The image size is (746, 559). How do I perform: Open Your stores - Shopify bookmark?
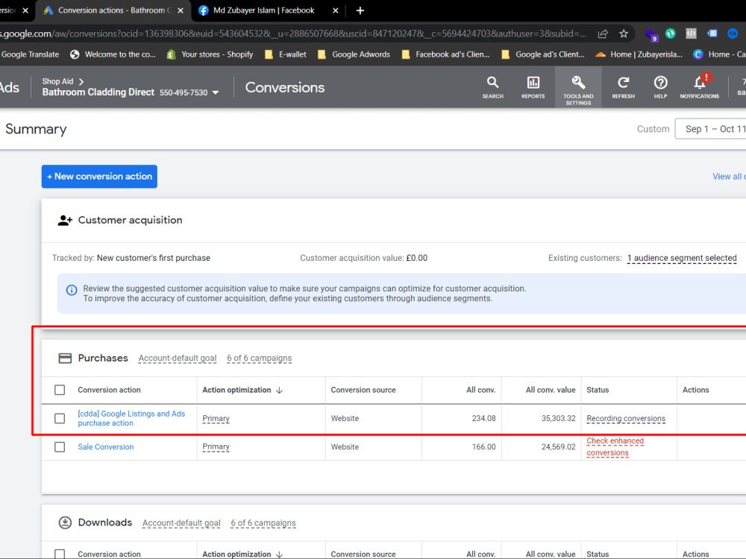tap(210, 54)
